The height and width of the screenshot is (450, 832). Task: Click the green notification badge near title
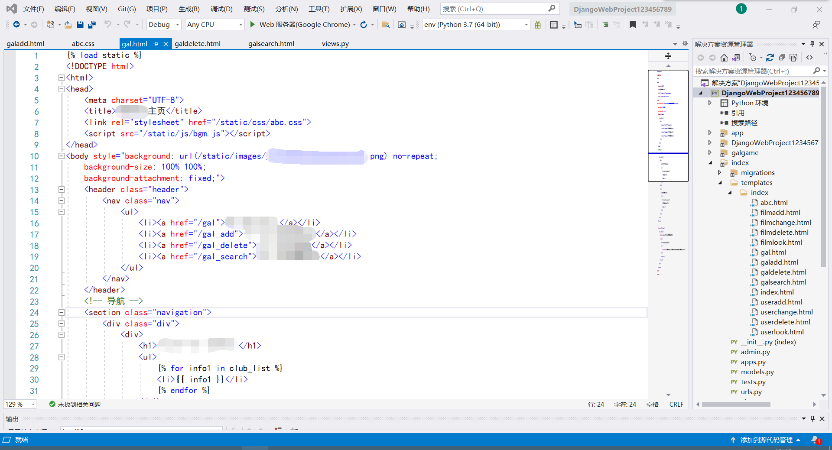click(x=741, y=9)
